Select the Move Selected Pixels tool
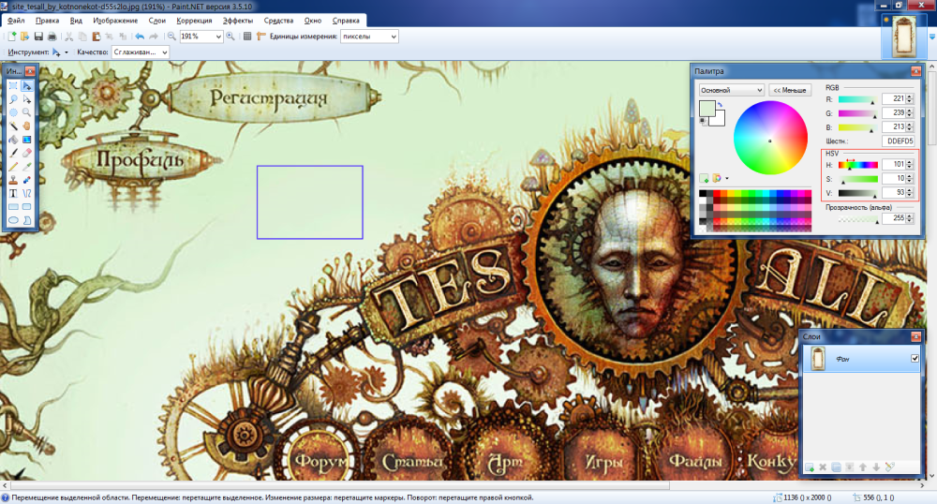937x504 pixels. tap(27, 86)
